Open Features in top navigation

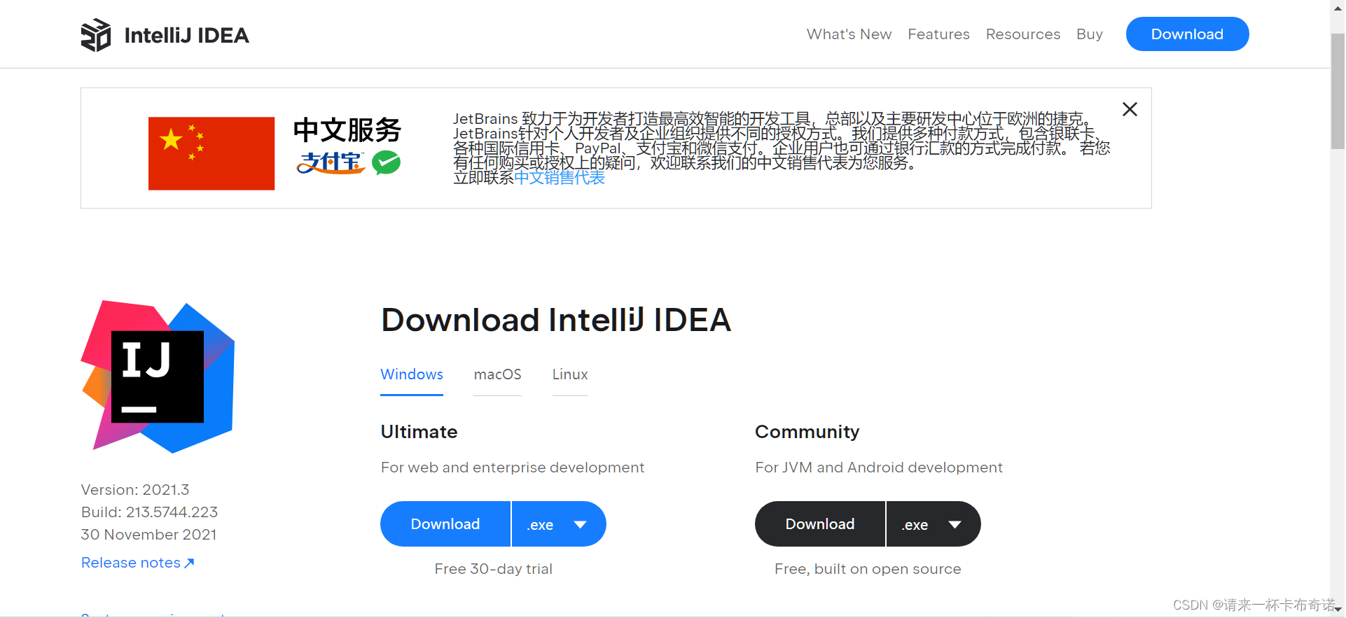[x=938, y=34]
